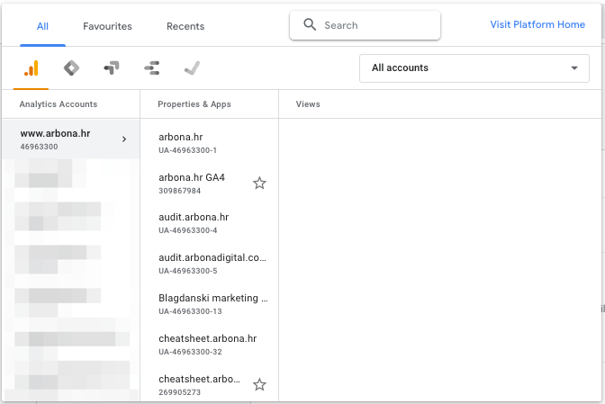This screenshot has height=404, width=605.
Task: Click the search magnifier icon
Action: pyautogui.click(x=310, y=24)
